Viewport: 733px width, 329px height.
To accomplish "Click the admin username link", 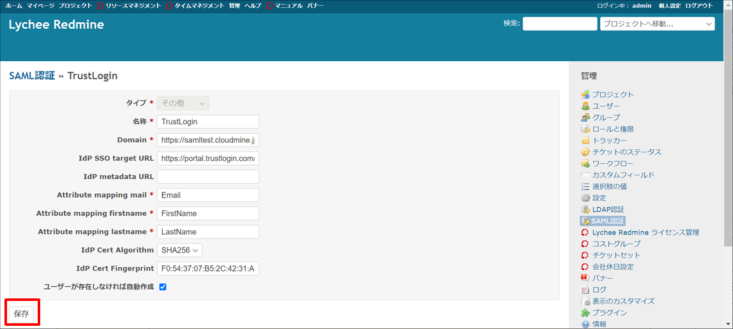I will pos(642,6).
